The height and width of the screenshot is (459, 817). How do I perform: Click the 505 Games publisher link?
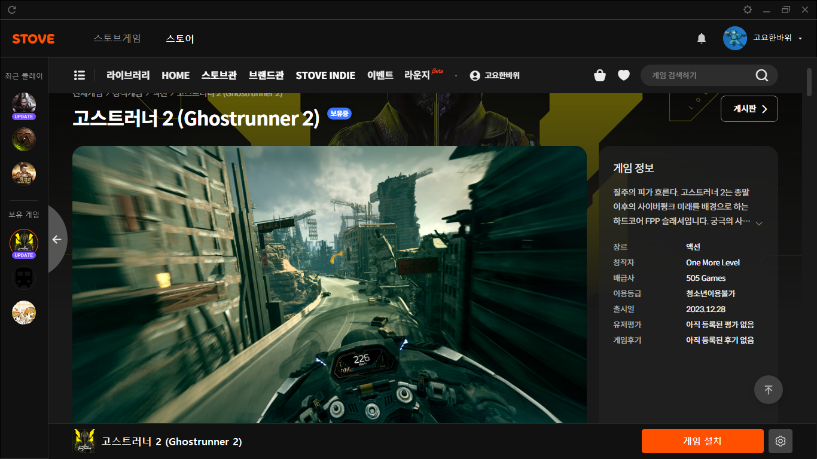[x=706, y=278]
